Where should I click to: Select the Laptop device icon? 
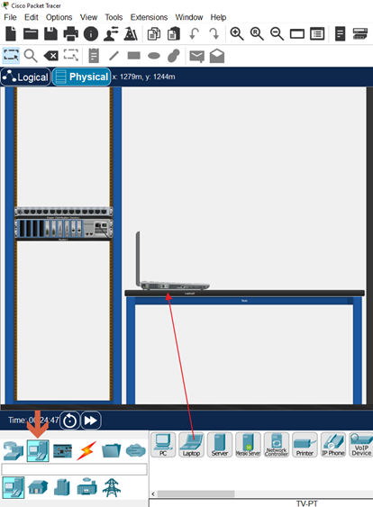191,445
